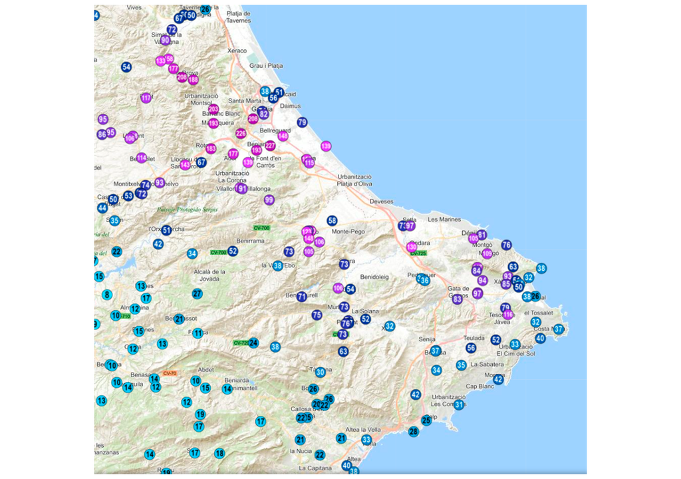Select the 'Grau i Platja' label
Image resolution: width=681 pixels, height=479 pixels.
(x=266, y=66)
